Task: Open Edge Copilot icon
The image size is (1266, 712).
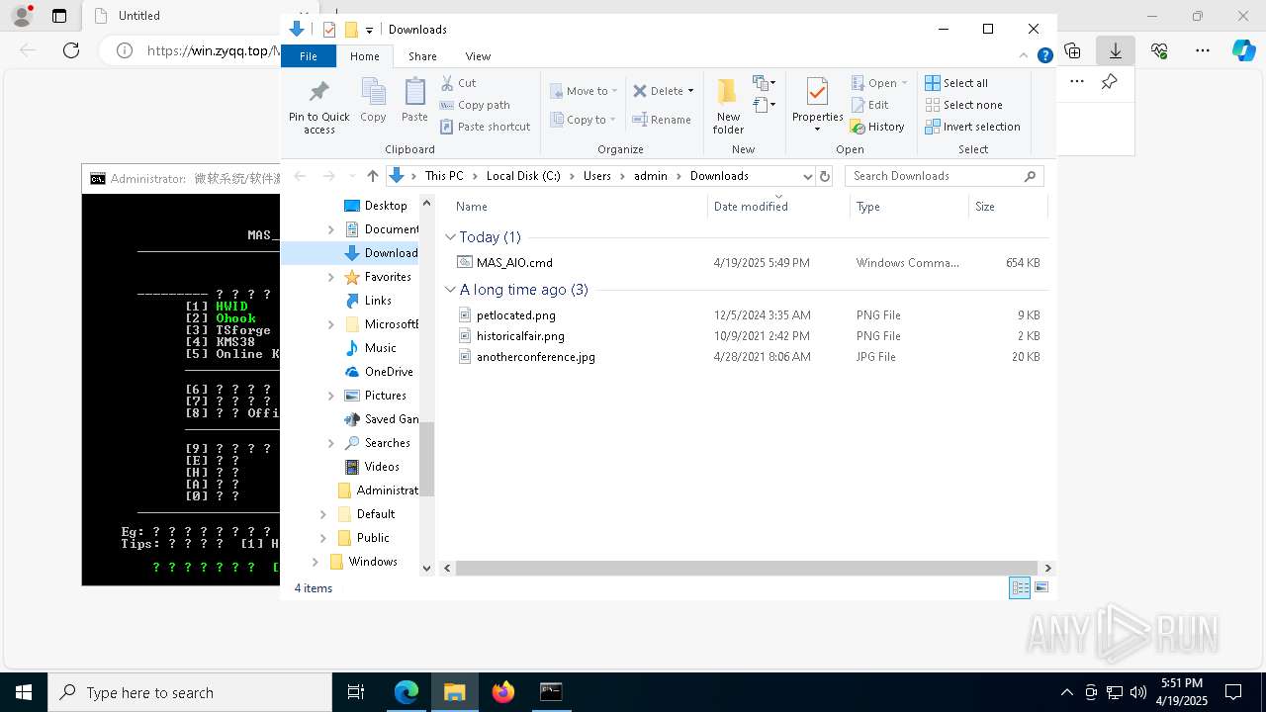Action: point(1243,50)
